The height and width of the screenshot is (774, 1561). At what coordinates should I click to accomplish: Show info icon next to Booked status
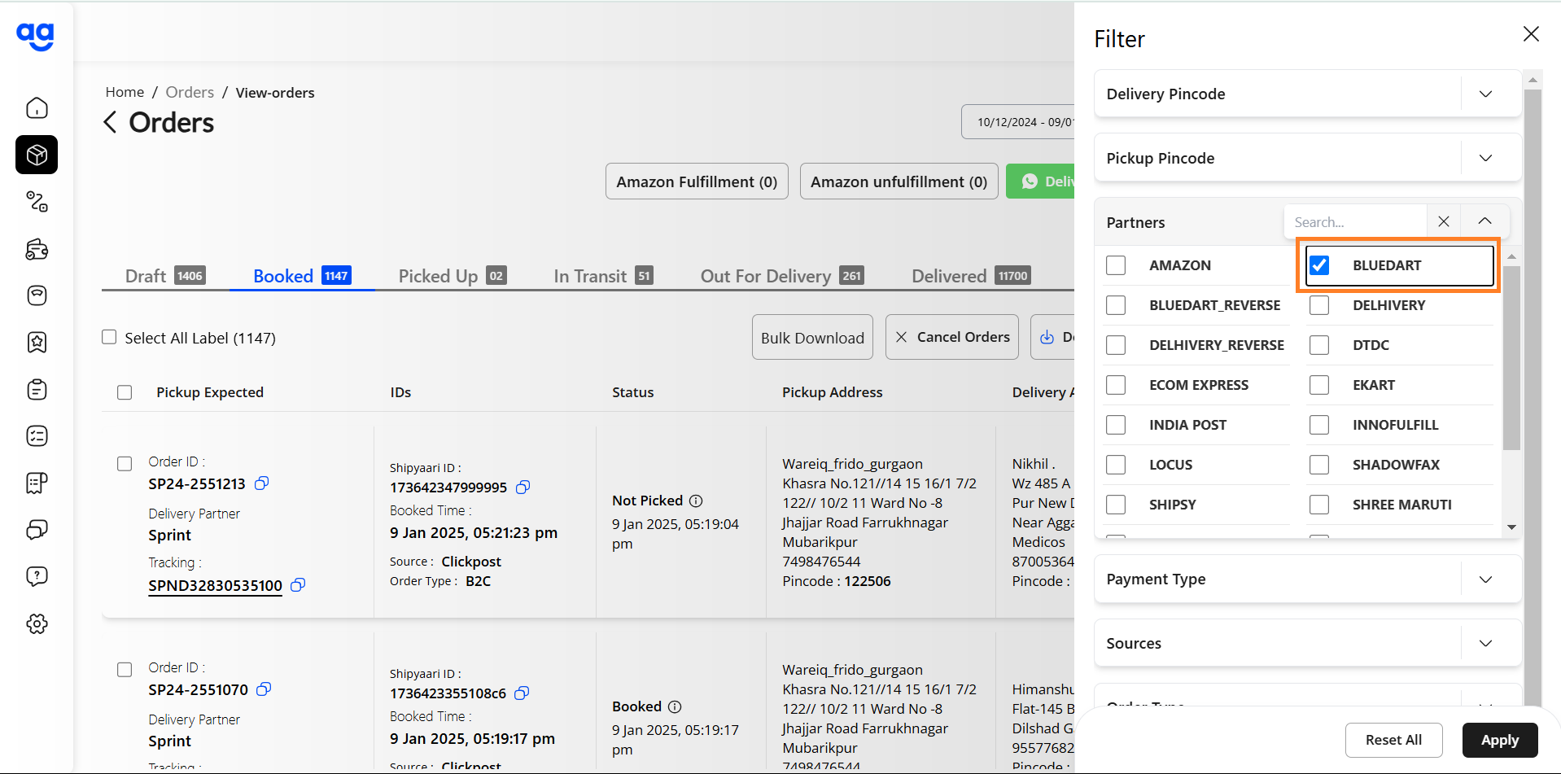pyautogui.click(x=675, y=706)
